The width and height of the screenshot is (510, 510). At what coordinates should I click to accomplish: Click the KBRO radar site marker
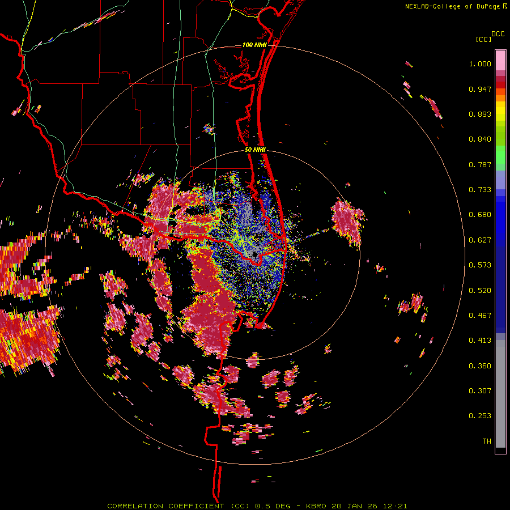[x=255, y=253]
